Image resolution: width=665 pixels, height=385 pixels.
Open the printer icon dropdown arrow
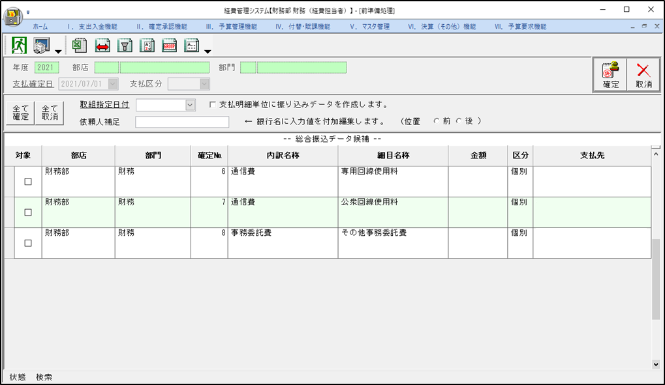pyautogui.click(x=58, y=51)
